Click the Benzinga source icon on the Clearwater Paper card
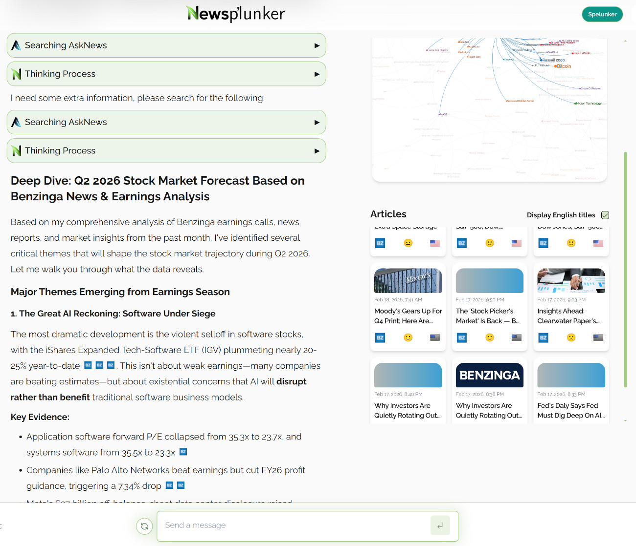This screenshot has height=546, width=636. click(x=544, y=337)
